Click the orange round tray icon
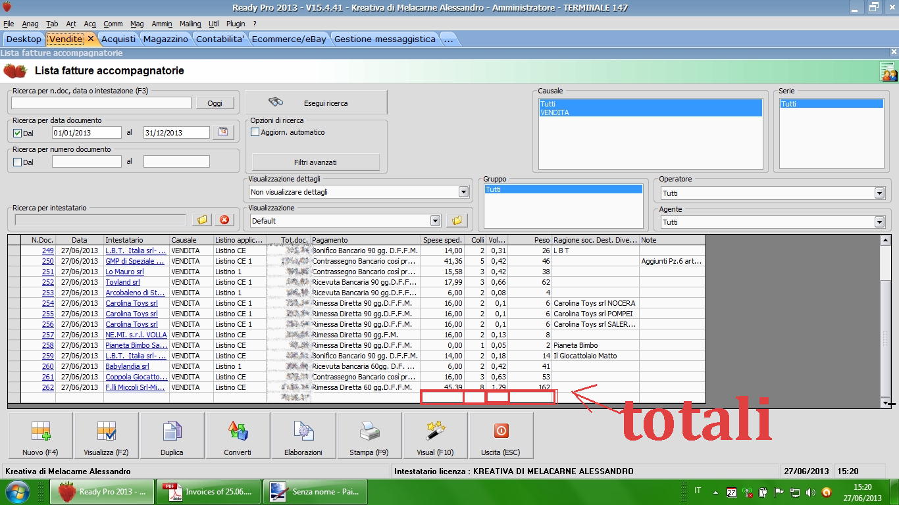This screenshot has height=505, width=899. point(827,492)
